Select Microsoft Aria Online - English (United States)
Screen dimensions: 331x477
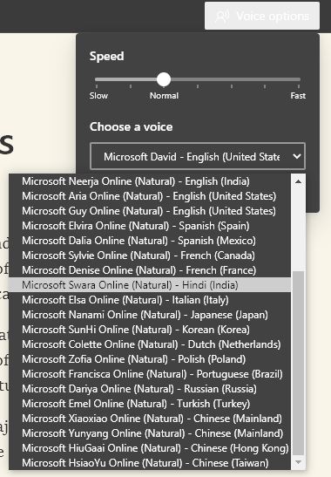pyautogui.click(x=150, y=196)
